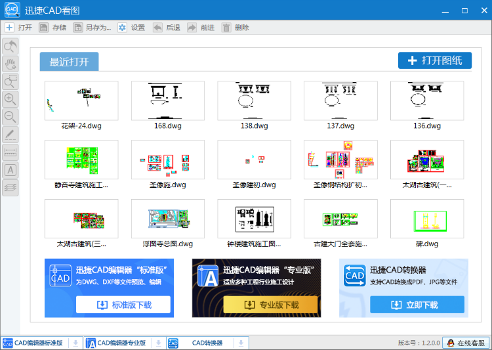Select the 最近打开 tab
The image size is (492, 350).
[x=69, y=62]
